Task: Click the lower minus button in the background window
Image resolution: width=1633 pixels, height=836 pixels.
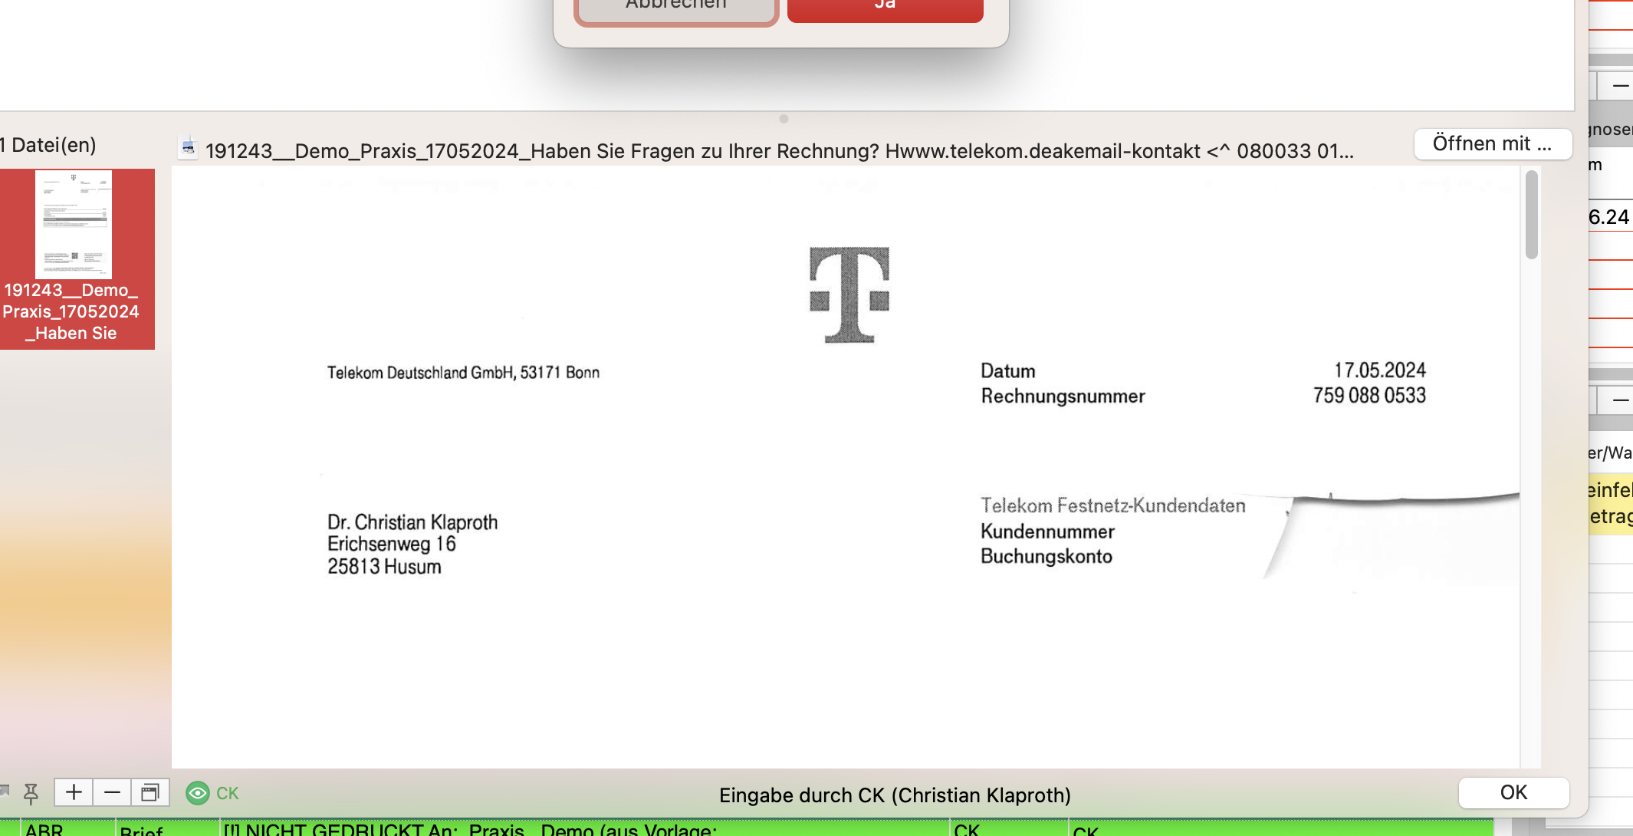Action: pyautogui.click(x=1619, y=400)
